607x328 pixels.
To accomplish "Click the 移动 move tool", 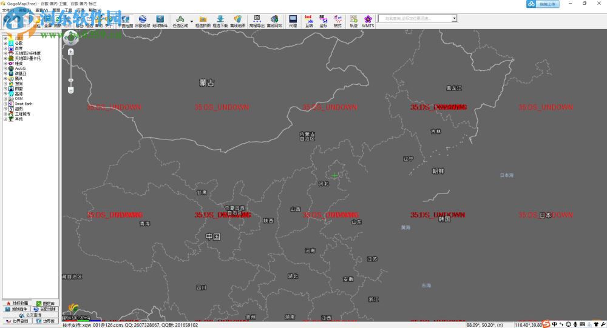I will tap(80, 22).
